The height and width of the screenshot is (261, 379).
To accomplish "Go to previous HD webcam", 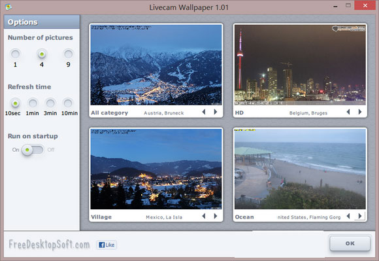I will click(x=348, y=112).
